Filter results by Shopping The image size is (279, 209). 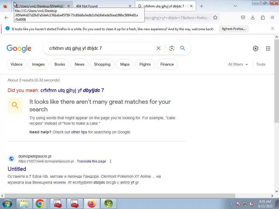click(102, 64)
